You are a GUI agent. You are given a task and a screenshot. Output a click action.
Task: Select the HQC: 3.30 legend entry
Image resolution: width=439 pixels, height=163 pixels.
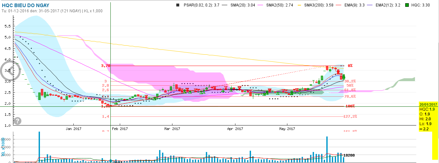(x=421, y=5)
